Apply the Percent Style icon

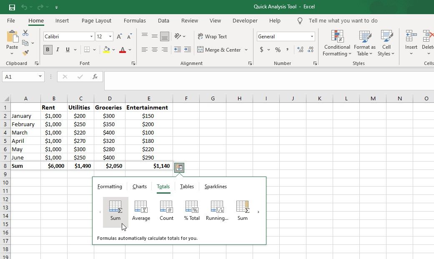(x=277, y=50)
